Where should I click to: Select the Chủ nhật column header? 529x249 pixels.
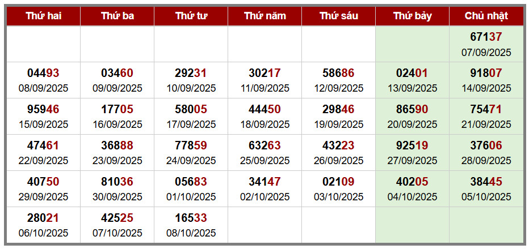(x=486, y=16)
